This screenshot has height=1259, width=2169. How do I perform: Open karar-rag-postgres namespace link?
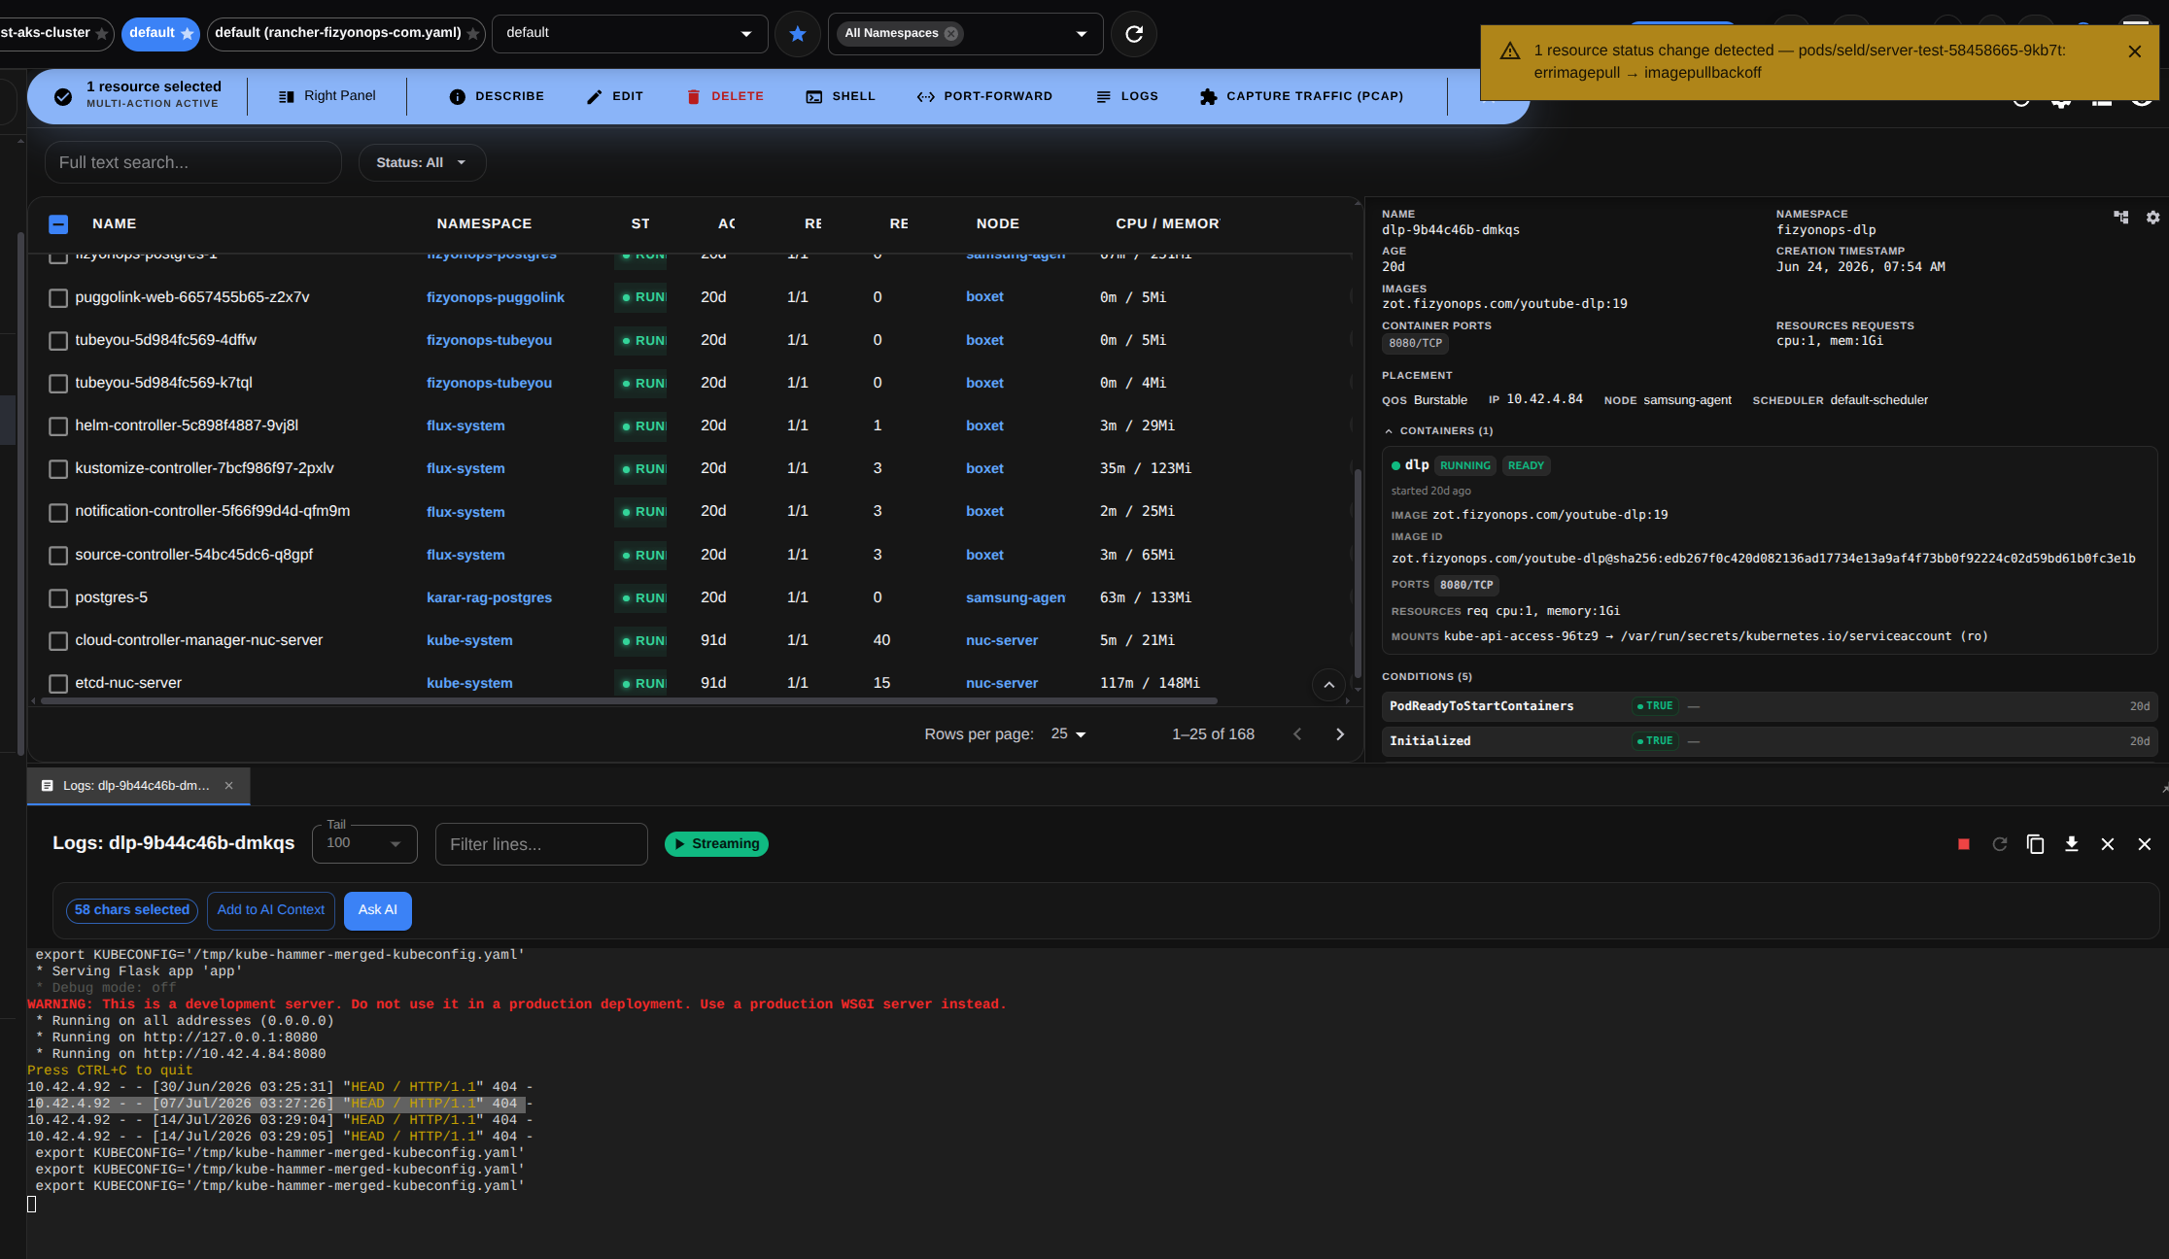coord(489,598)
